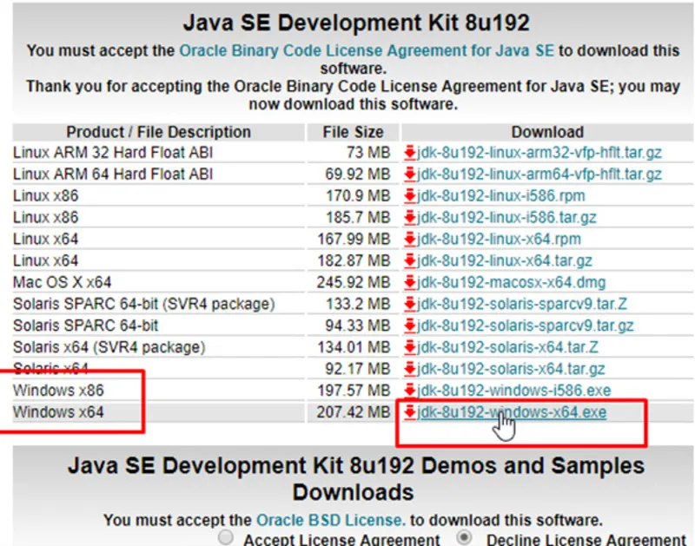
Task: Open Oracle Binary Code License Agreement link
Action: coord(367,51)
